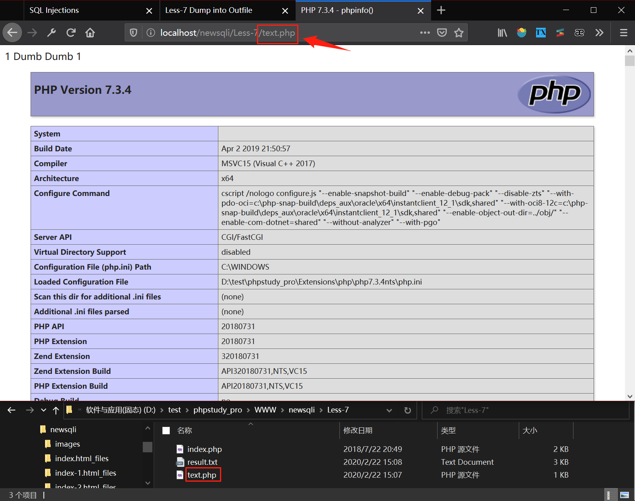Viewport: 635px width, 501px height.
Task: Click the browser forward arrow button
Action: [x=32, y=33]
